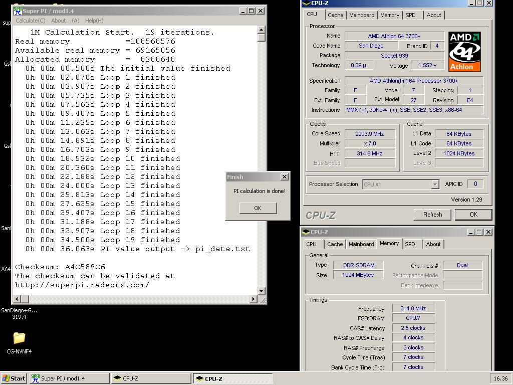Image resolution: width=513 pixels, height=385 pixels.
Task: Click the Voltage value 1.552 v
Action: [x=427, y=65]
